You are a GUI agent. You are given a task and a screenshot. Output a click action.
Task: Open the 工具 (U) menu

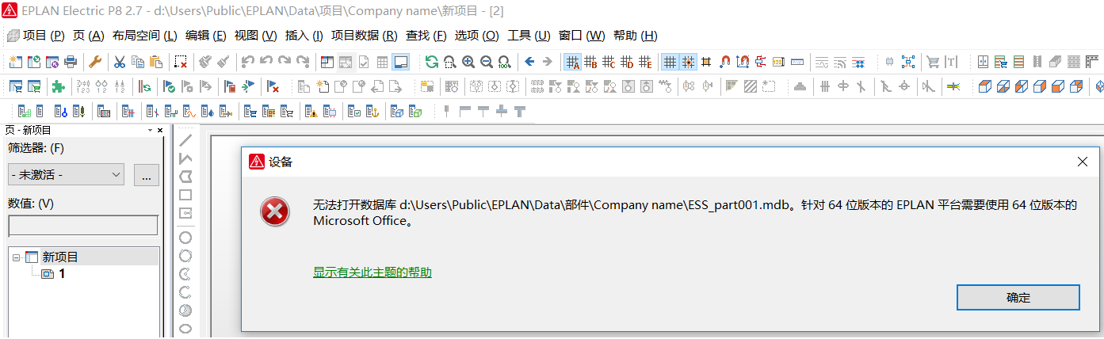pyautogui.click(x=529, y=36)
